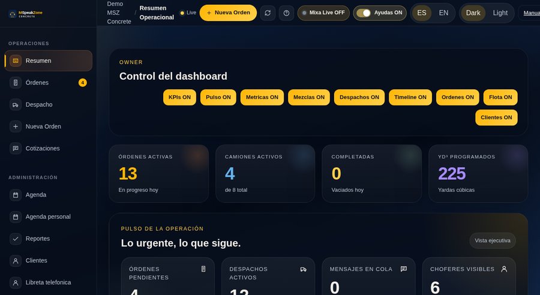Toggle Ordenes ON chip
540x295 pixels.
[x=458, y=97]
